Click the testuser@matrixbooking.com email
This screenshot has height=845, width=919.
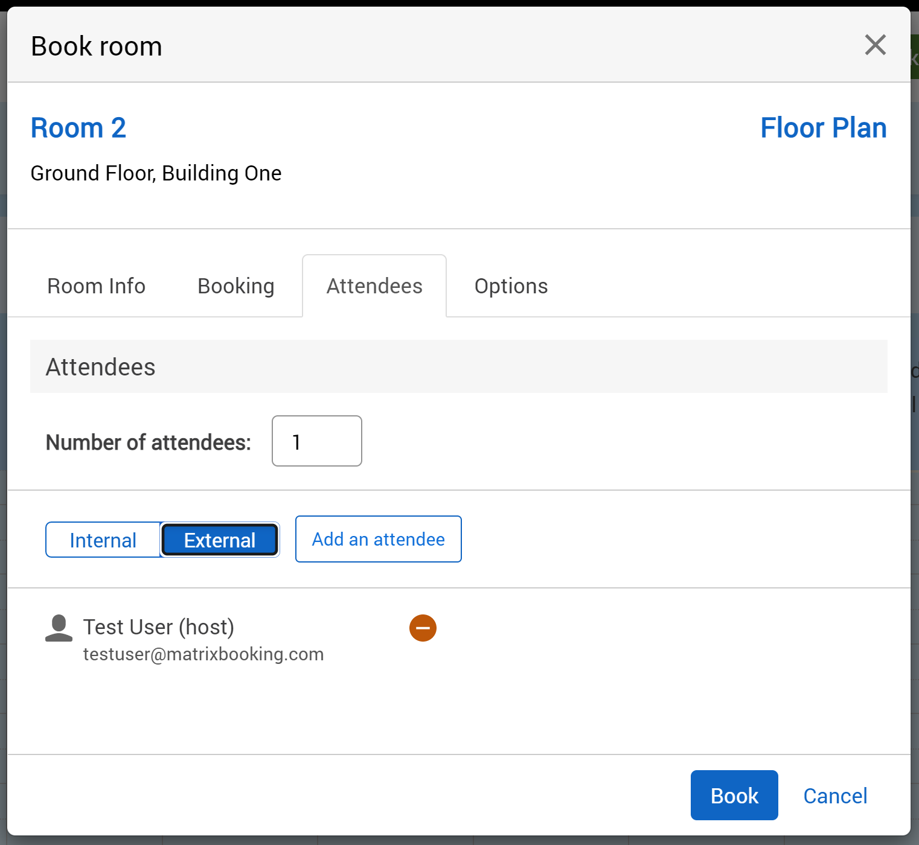point(203,654)
